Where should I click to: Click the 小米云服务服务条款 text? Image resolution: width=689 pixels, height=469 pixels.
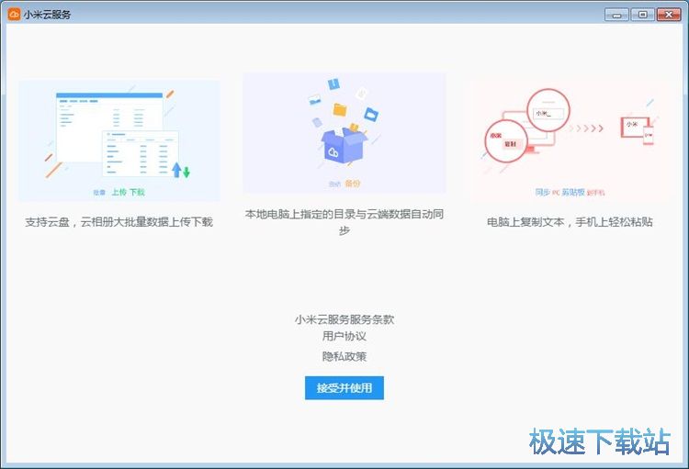pyautogui.click(x=344, y=319)
